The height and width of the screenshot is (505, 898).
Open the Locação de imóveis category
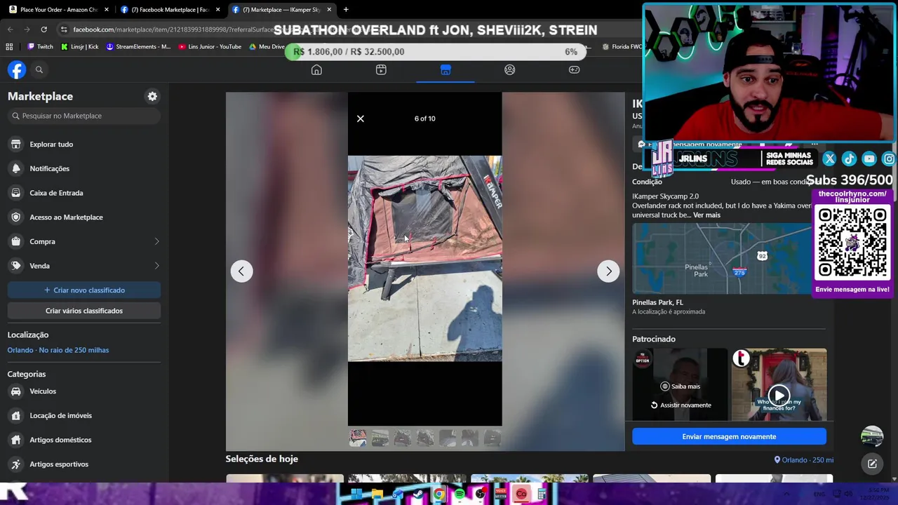(84, 415)
